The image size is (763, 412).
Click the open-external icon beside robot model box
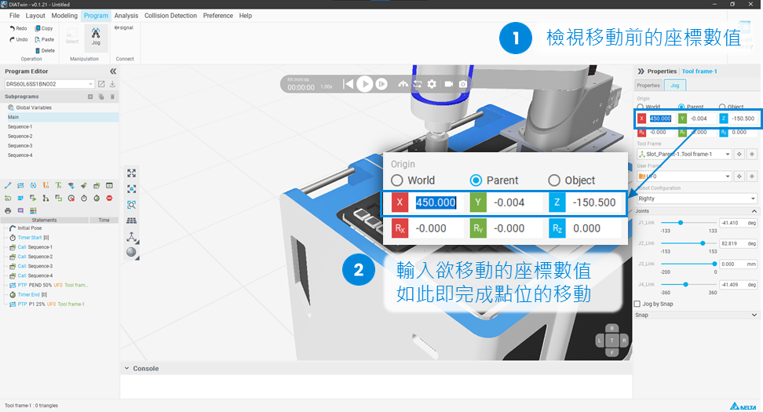pos(101,84)
